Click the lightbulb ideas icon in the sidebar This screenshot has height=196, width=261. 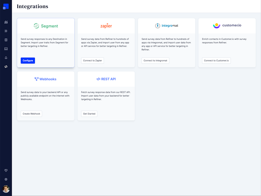point(6,170)
